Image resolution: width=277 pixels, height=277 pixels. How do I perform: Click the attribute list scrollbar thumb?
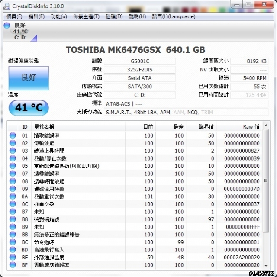click(x=266, y=180)
